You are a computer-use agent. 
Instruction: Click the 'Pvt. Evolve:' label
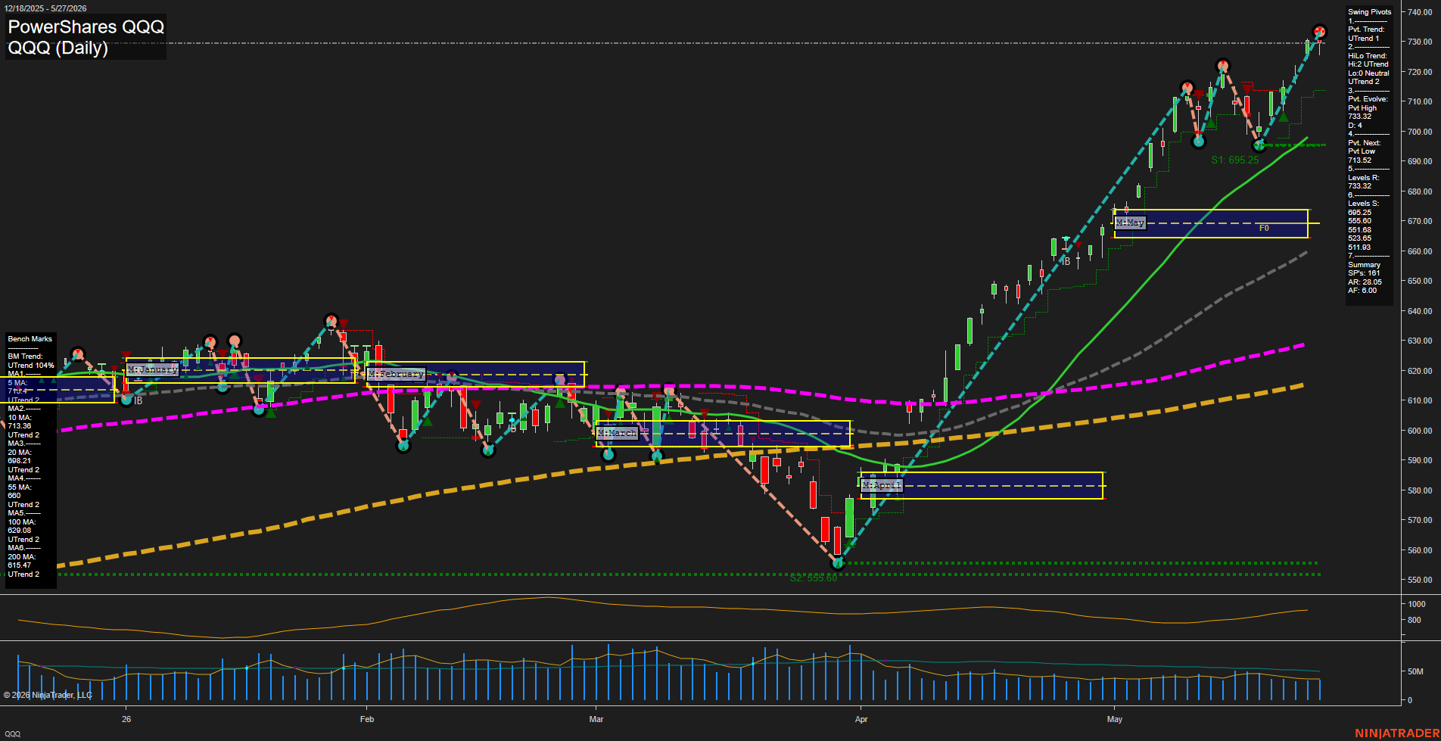[x=1368, y=99]
